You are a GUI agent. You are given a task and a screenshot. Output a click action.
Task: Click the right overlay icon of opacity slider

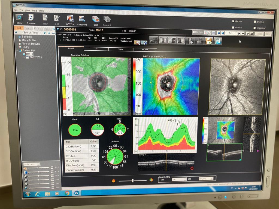(x=151, y=180)
